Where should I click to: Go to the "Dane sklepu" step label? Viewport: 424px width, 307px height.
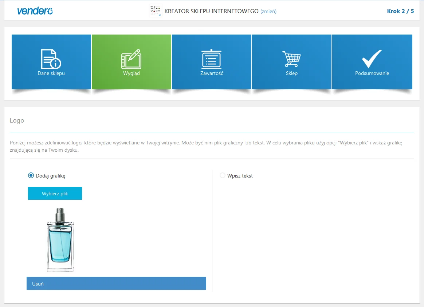pyautogui.click(x=51, y=73)
